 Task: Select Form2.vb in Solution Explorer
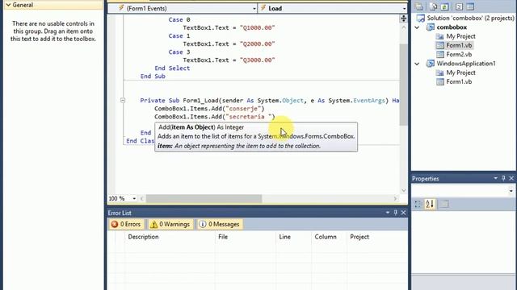pos(459,54)
